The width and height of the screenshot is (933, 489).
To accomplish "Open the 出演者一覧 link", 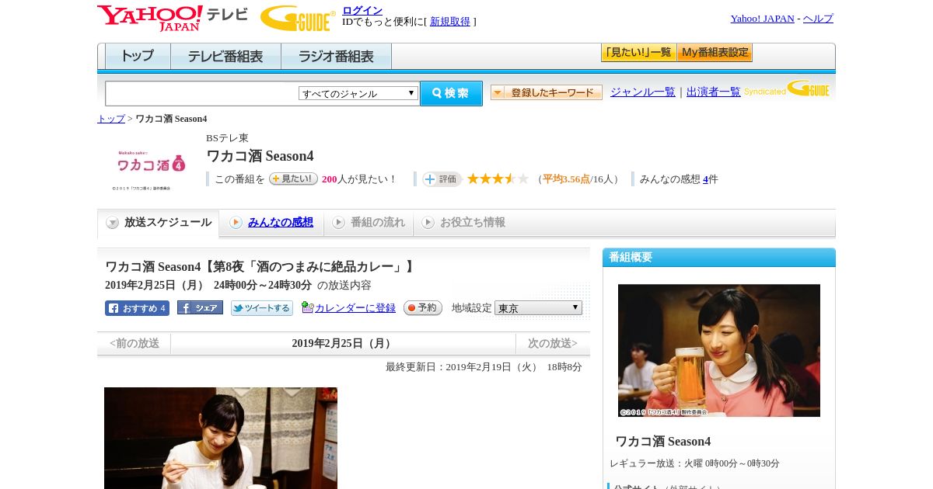I will point(713,92).
